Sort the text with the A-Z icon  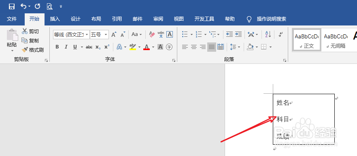(268, 35)
